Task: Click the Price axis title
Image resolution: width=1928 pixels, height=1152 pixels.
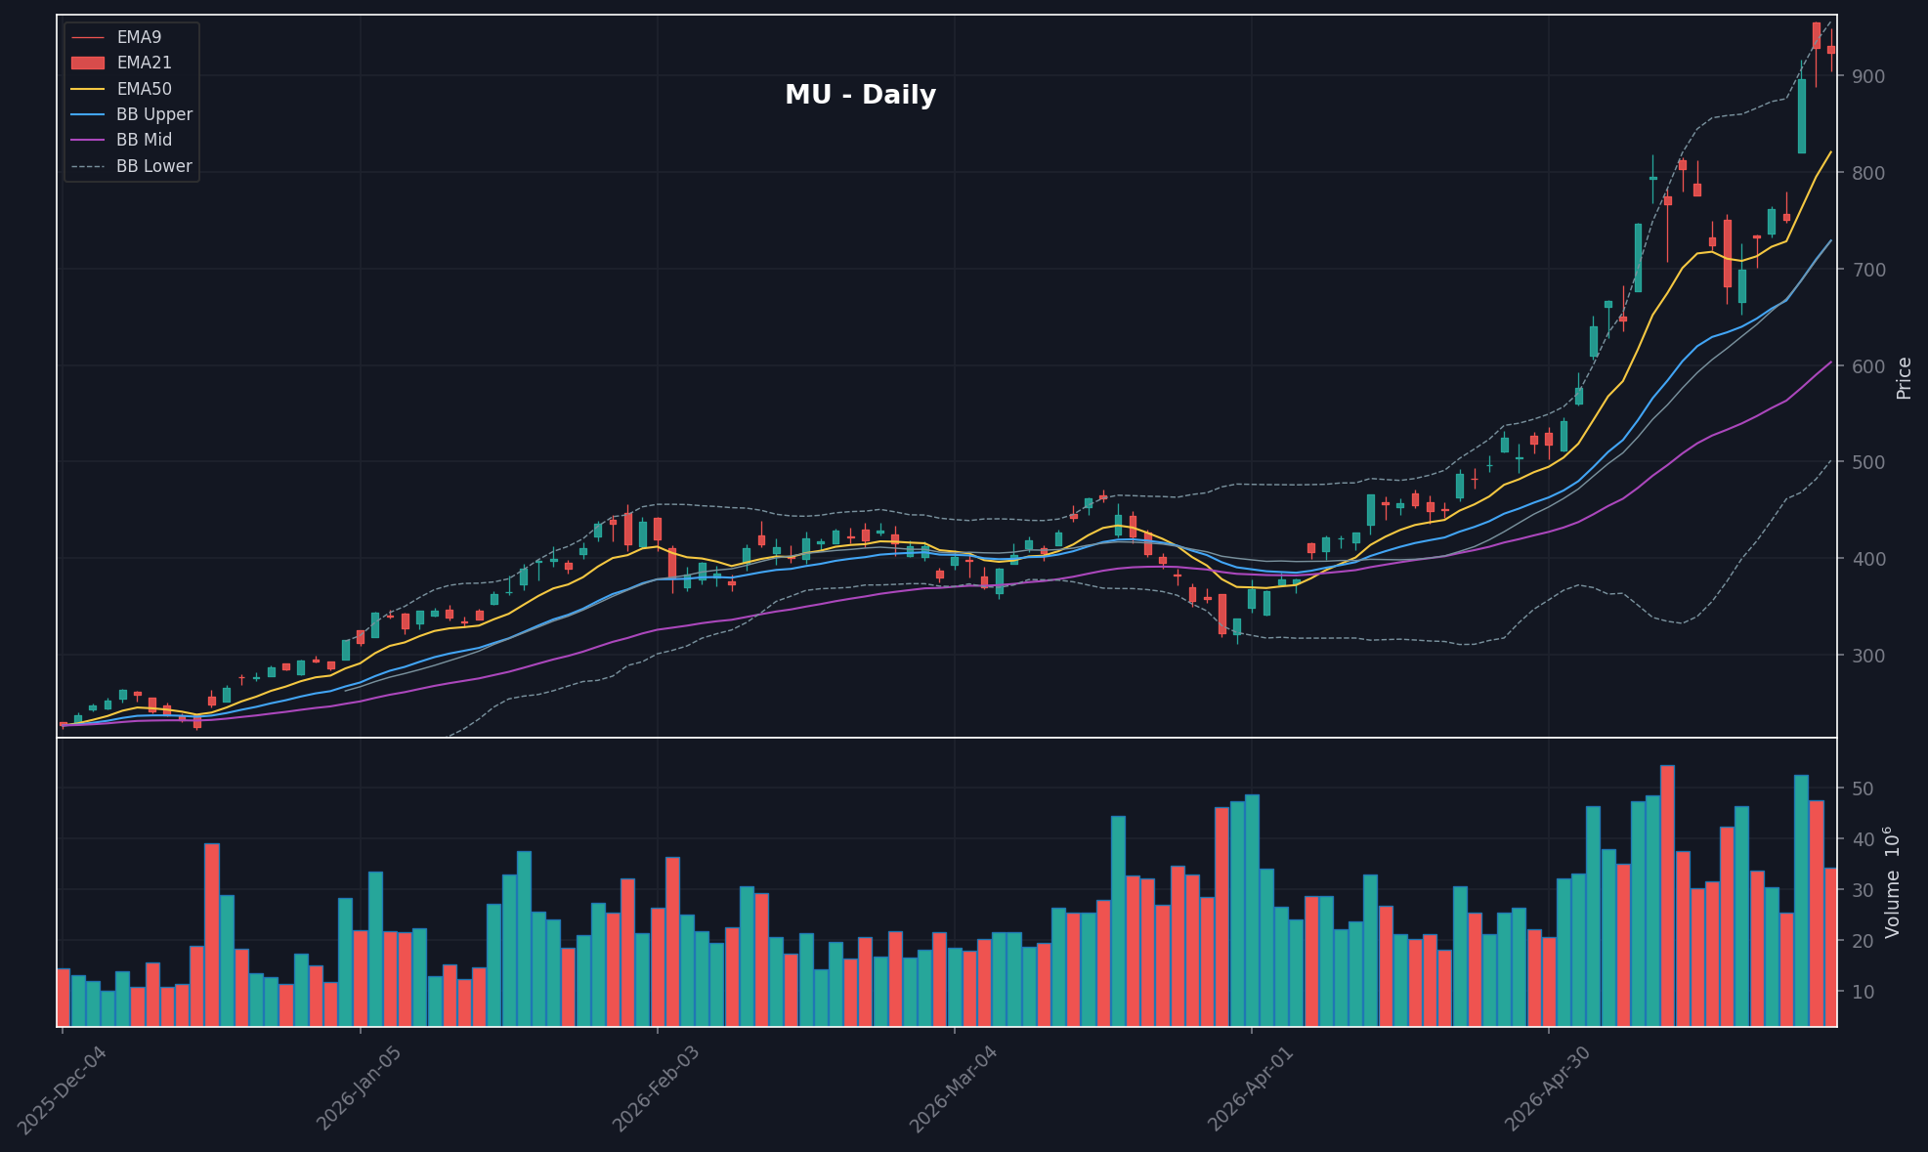Action: (x=1904, y=377)
